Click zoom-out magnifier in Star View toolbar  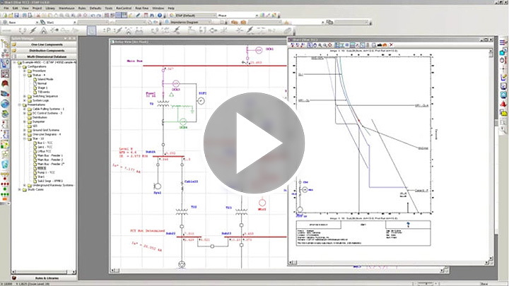(324, 45)
